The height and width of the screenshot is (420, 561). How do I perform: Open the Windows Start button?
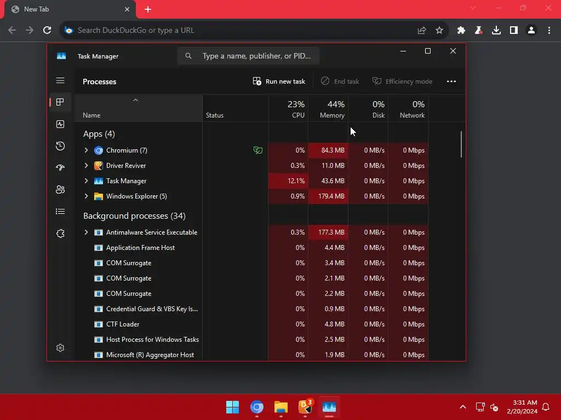coord(232,407)
